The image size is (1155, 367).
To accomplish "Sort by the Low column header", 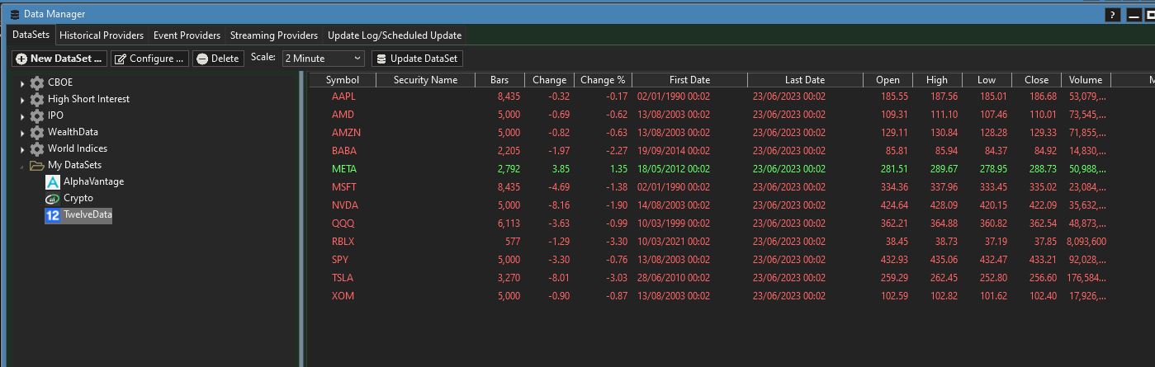I will point(987,80).
